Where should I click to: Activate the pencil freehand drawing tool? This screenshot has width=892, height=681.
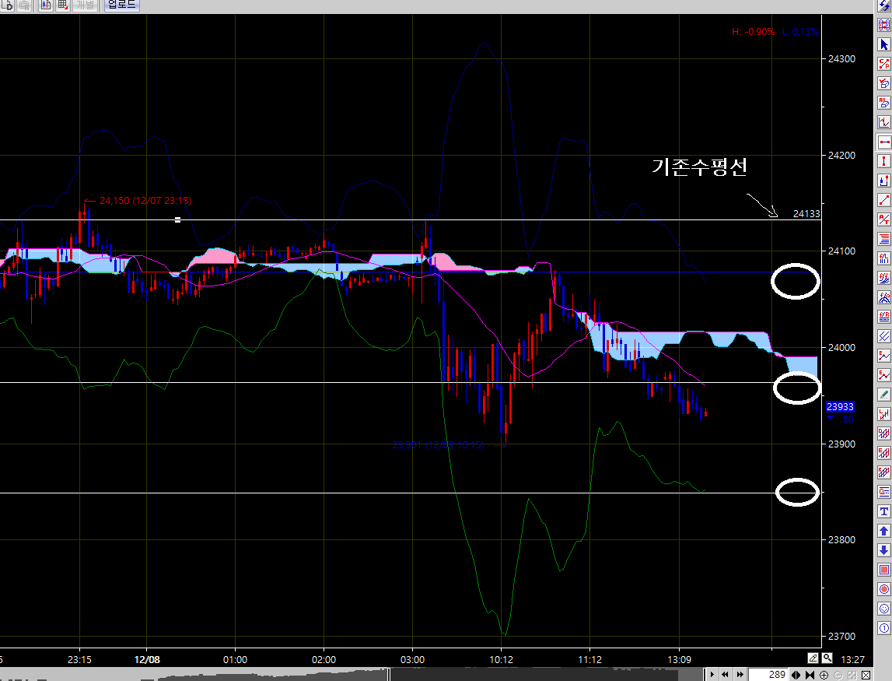tap(883, 395)
